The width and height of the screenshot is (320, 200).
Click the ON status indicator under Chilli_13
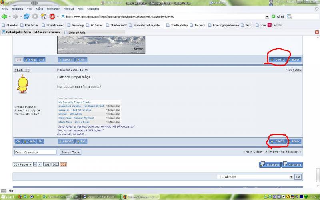click(18, 141)
